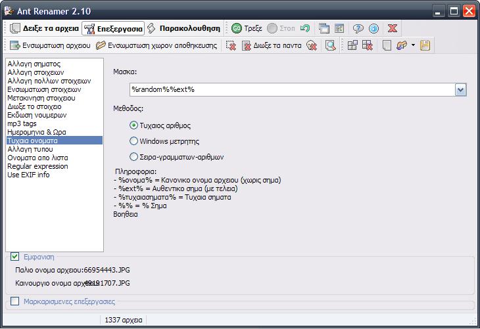
Task: Open help with question mark bubble
Action: coord(358,28)
